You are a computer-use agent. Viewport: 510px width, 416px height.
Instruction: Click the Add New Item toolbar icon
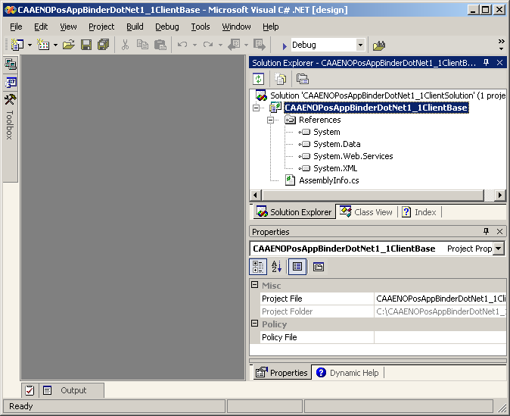tap(43, 45)
